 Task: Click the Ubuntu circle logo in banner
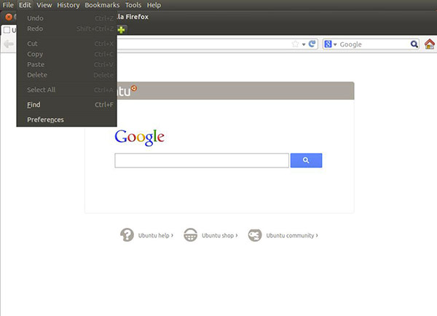[x=134, y=88]
